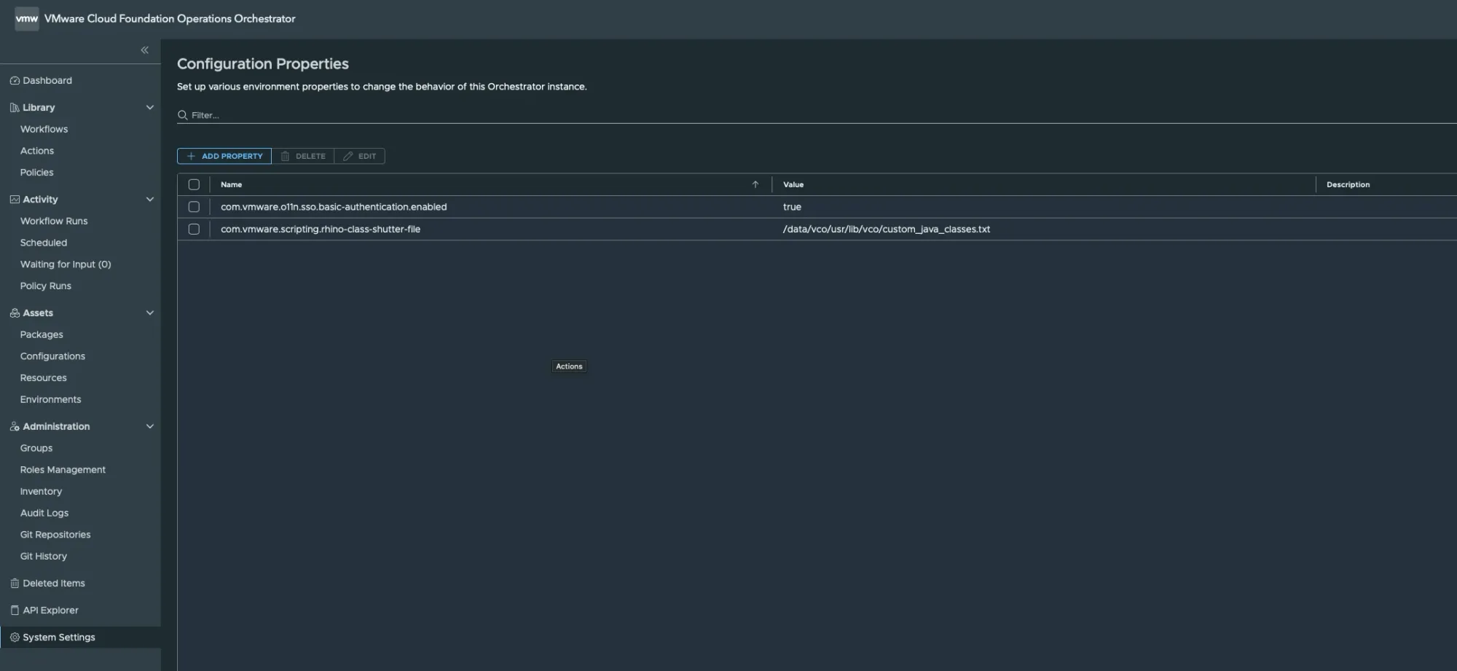This screenshot has height=671, width=1457.
Task: Click the vmw logo icon
Action: point(27,19)
